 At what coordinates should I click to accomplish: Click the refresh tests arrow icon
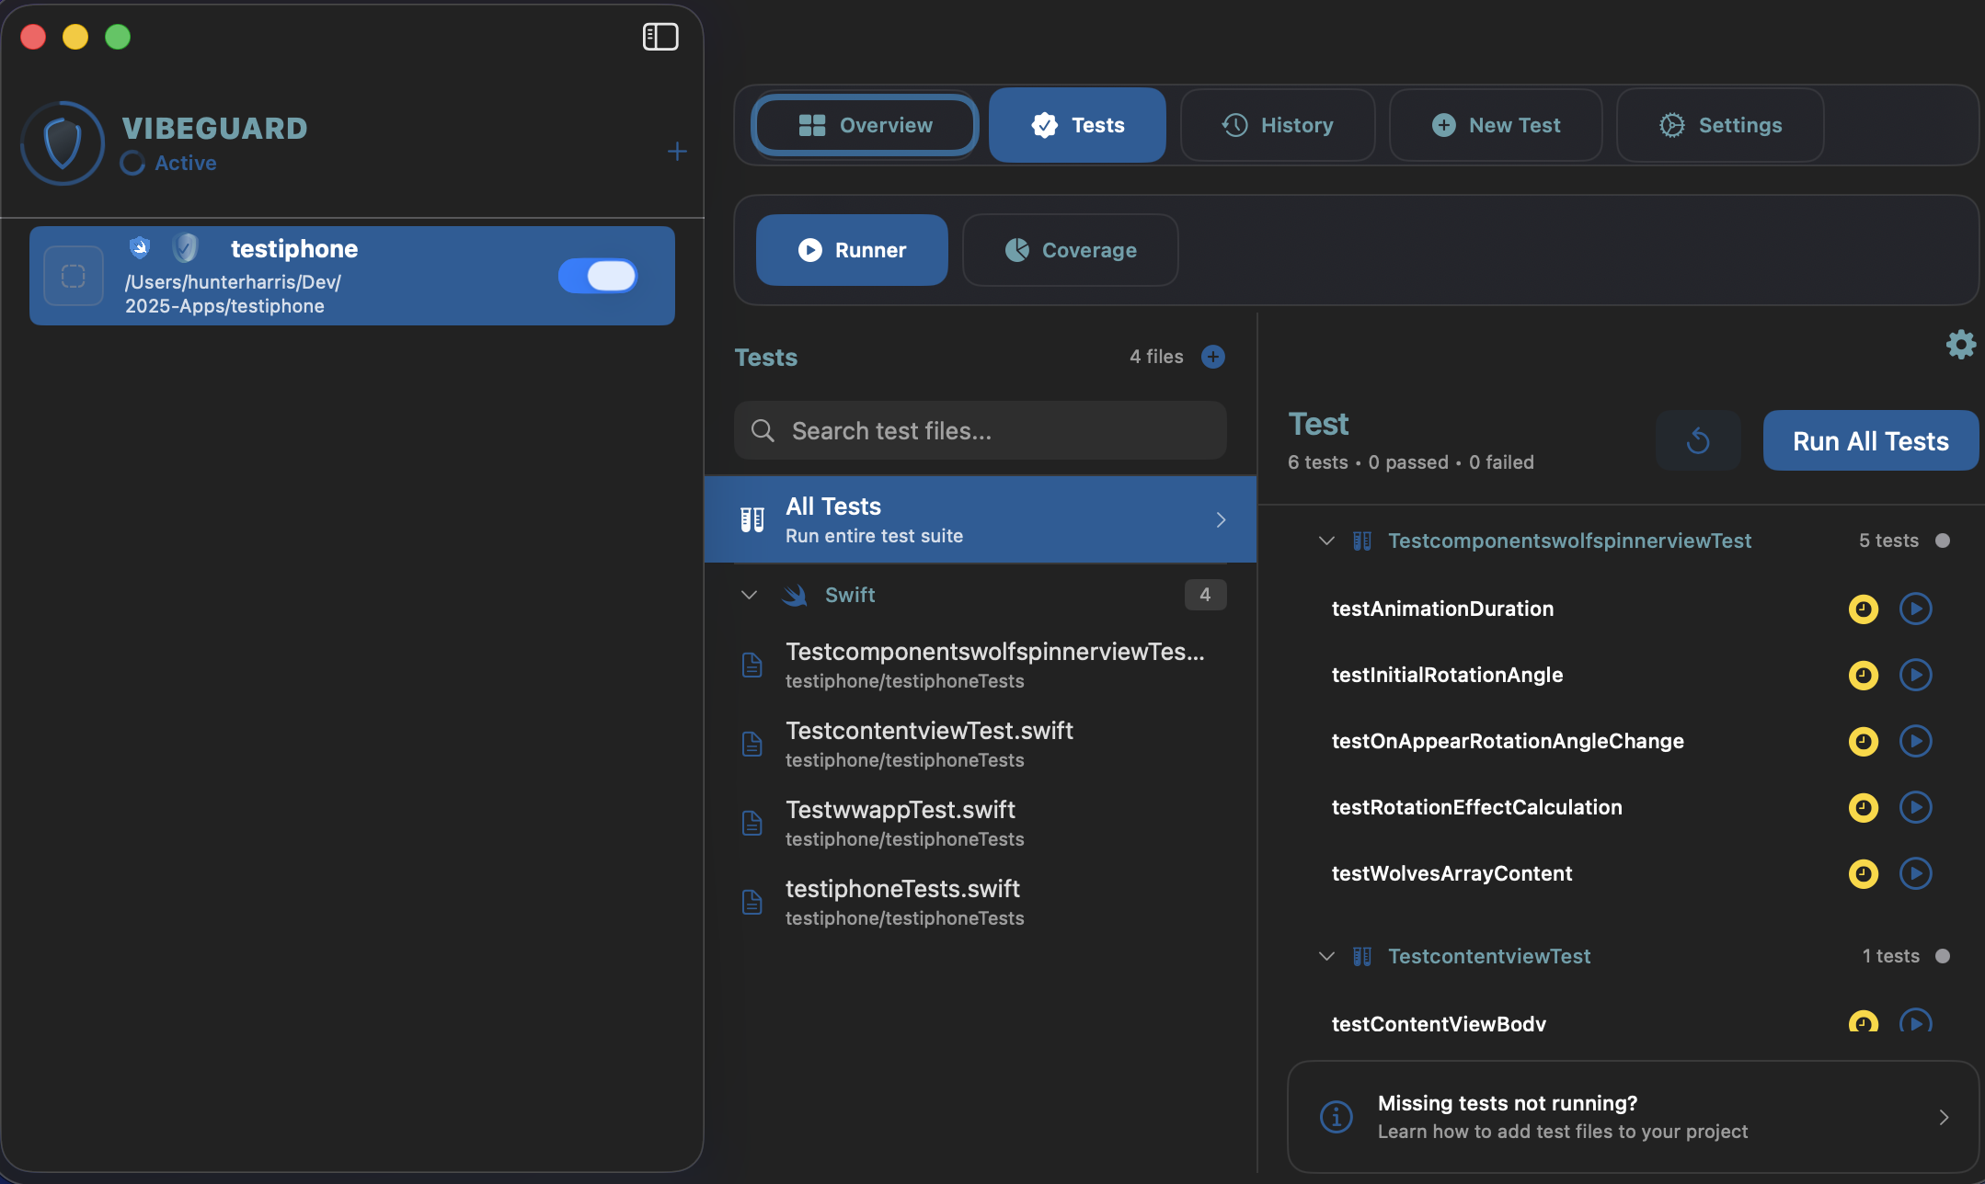pos(1698,441)
